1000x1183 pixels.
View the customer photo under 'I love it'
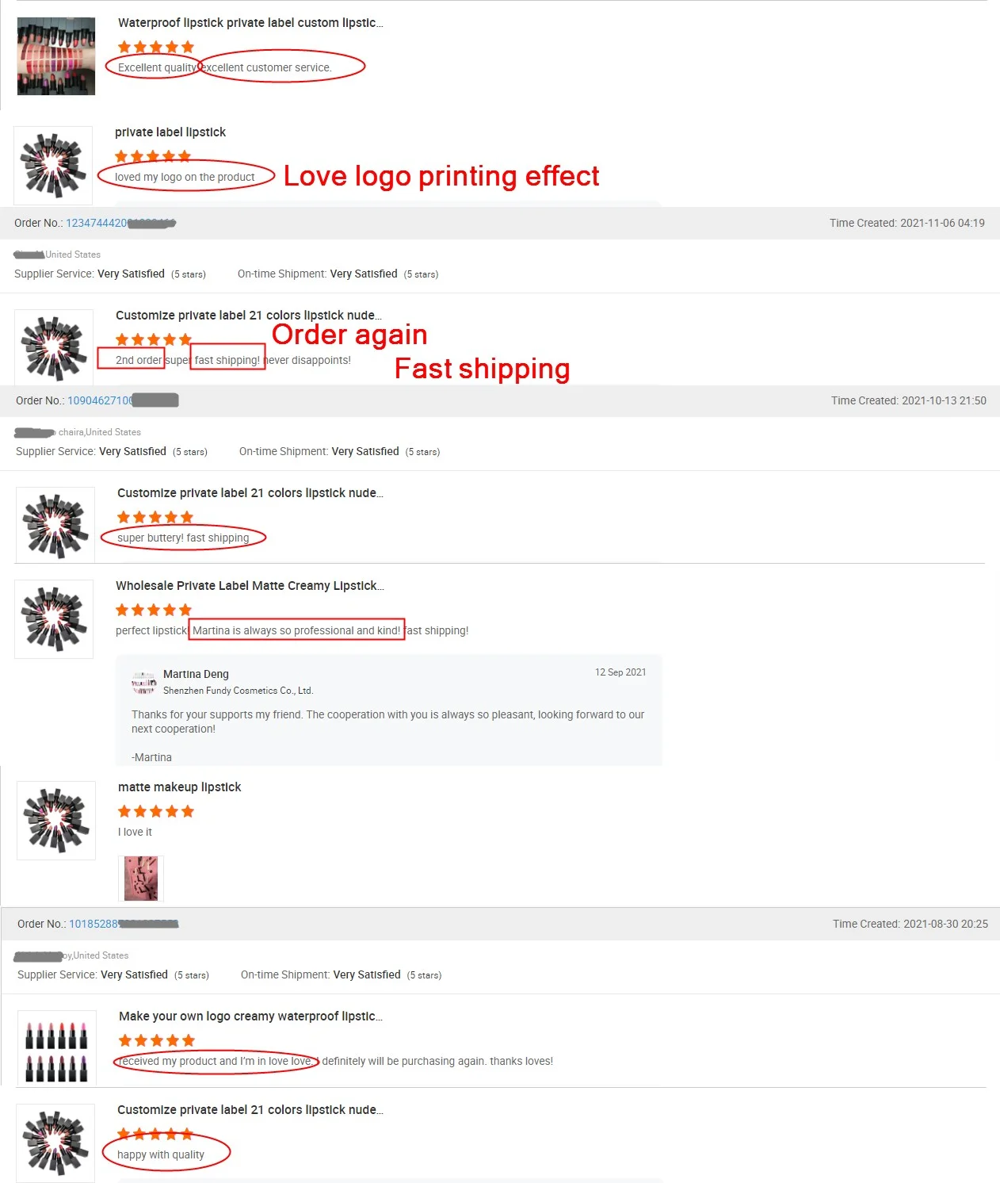click(141, 879)
